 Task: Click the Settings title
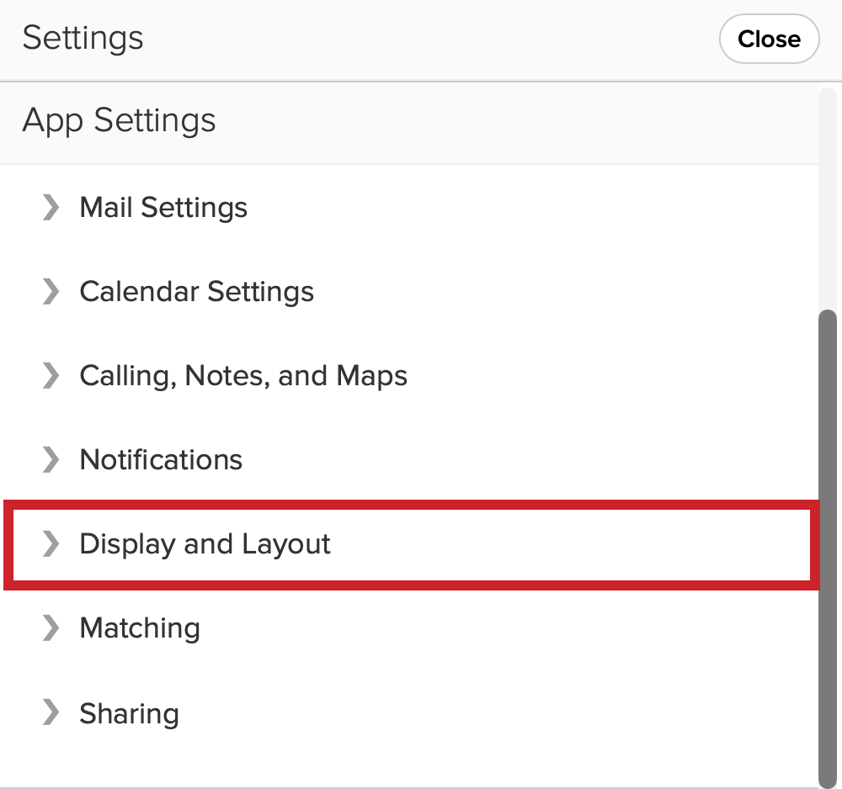(83, 38)
